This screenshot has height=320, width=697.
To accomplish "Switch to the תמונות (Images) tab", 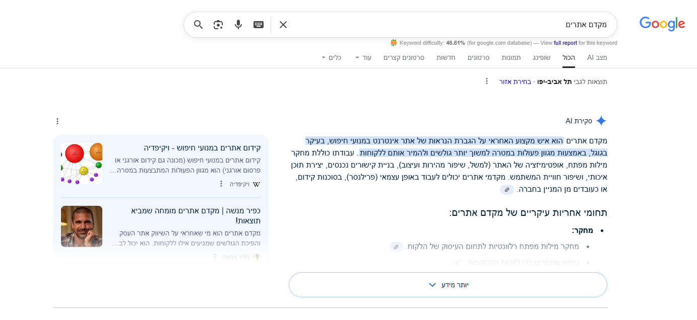I will pos(511,58).
